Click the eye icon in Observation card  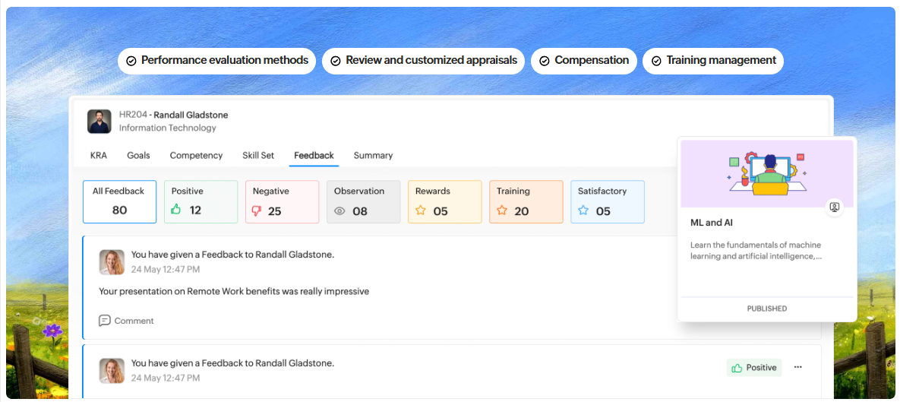tap(339, 211)
